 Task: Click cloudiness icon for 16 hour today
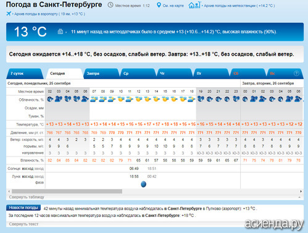(x=174, y=100)
